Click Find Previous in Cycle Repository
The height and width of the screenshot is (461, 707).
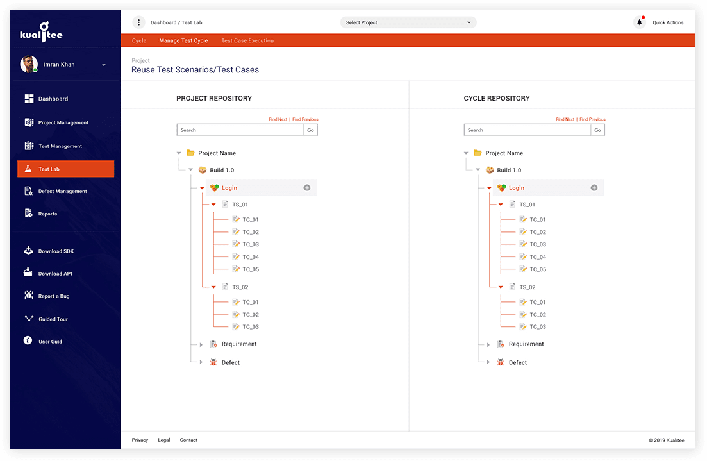coord(592,119)
